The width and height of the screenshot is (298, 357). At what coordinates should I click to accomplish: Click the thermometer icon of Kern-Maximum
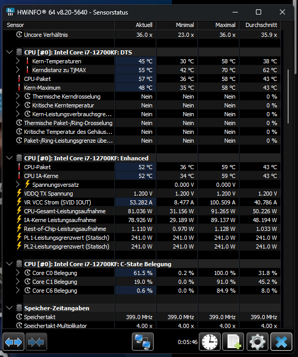click(x=19, y=87)
